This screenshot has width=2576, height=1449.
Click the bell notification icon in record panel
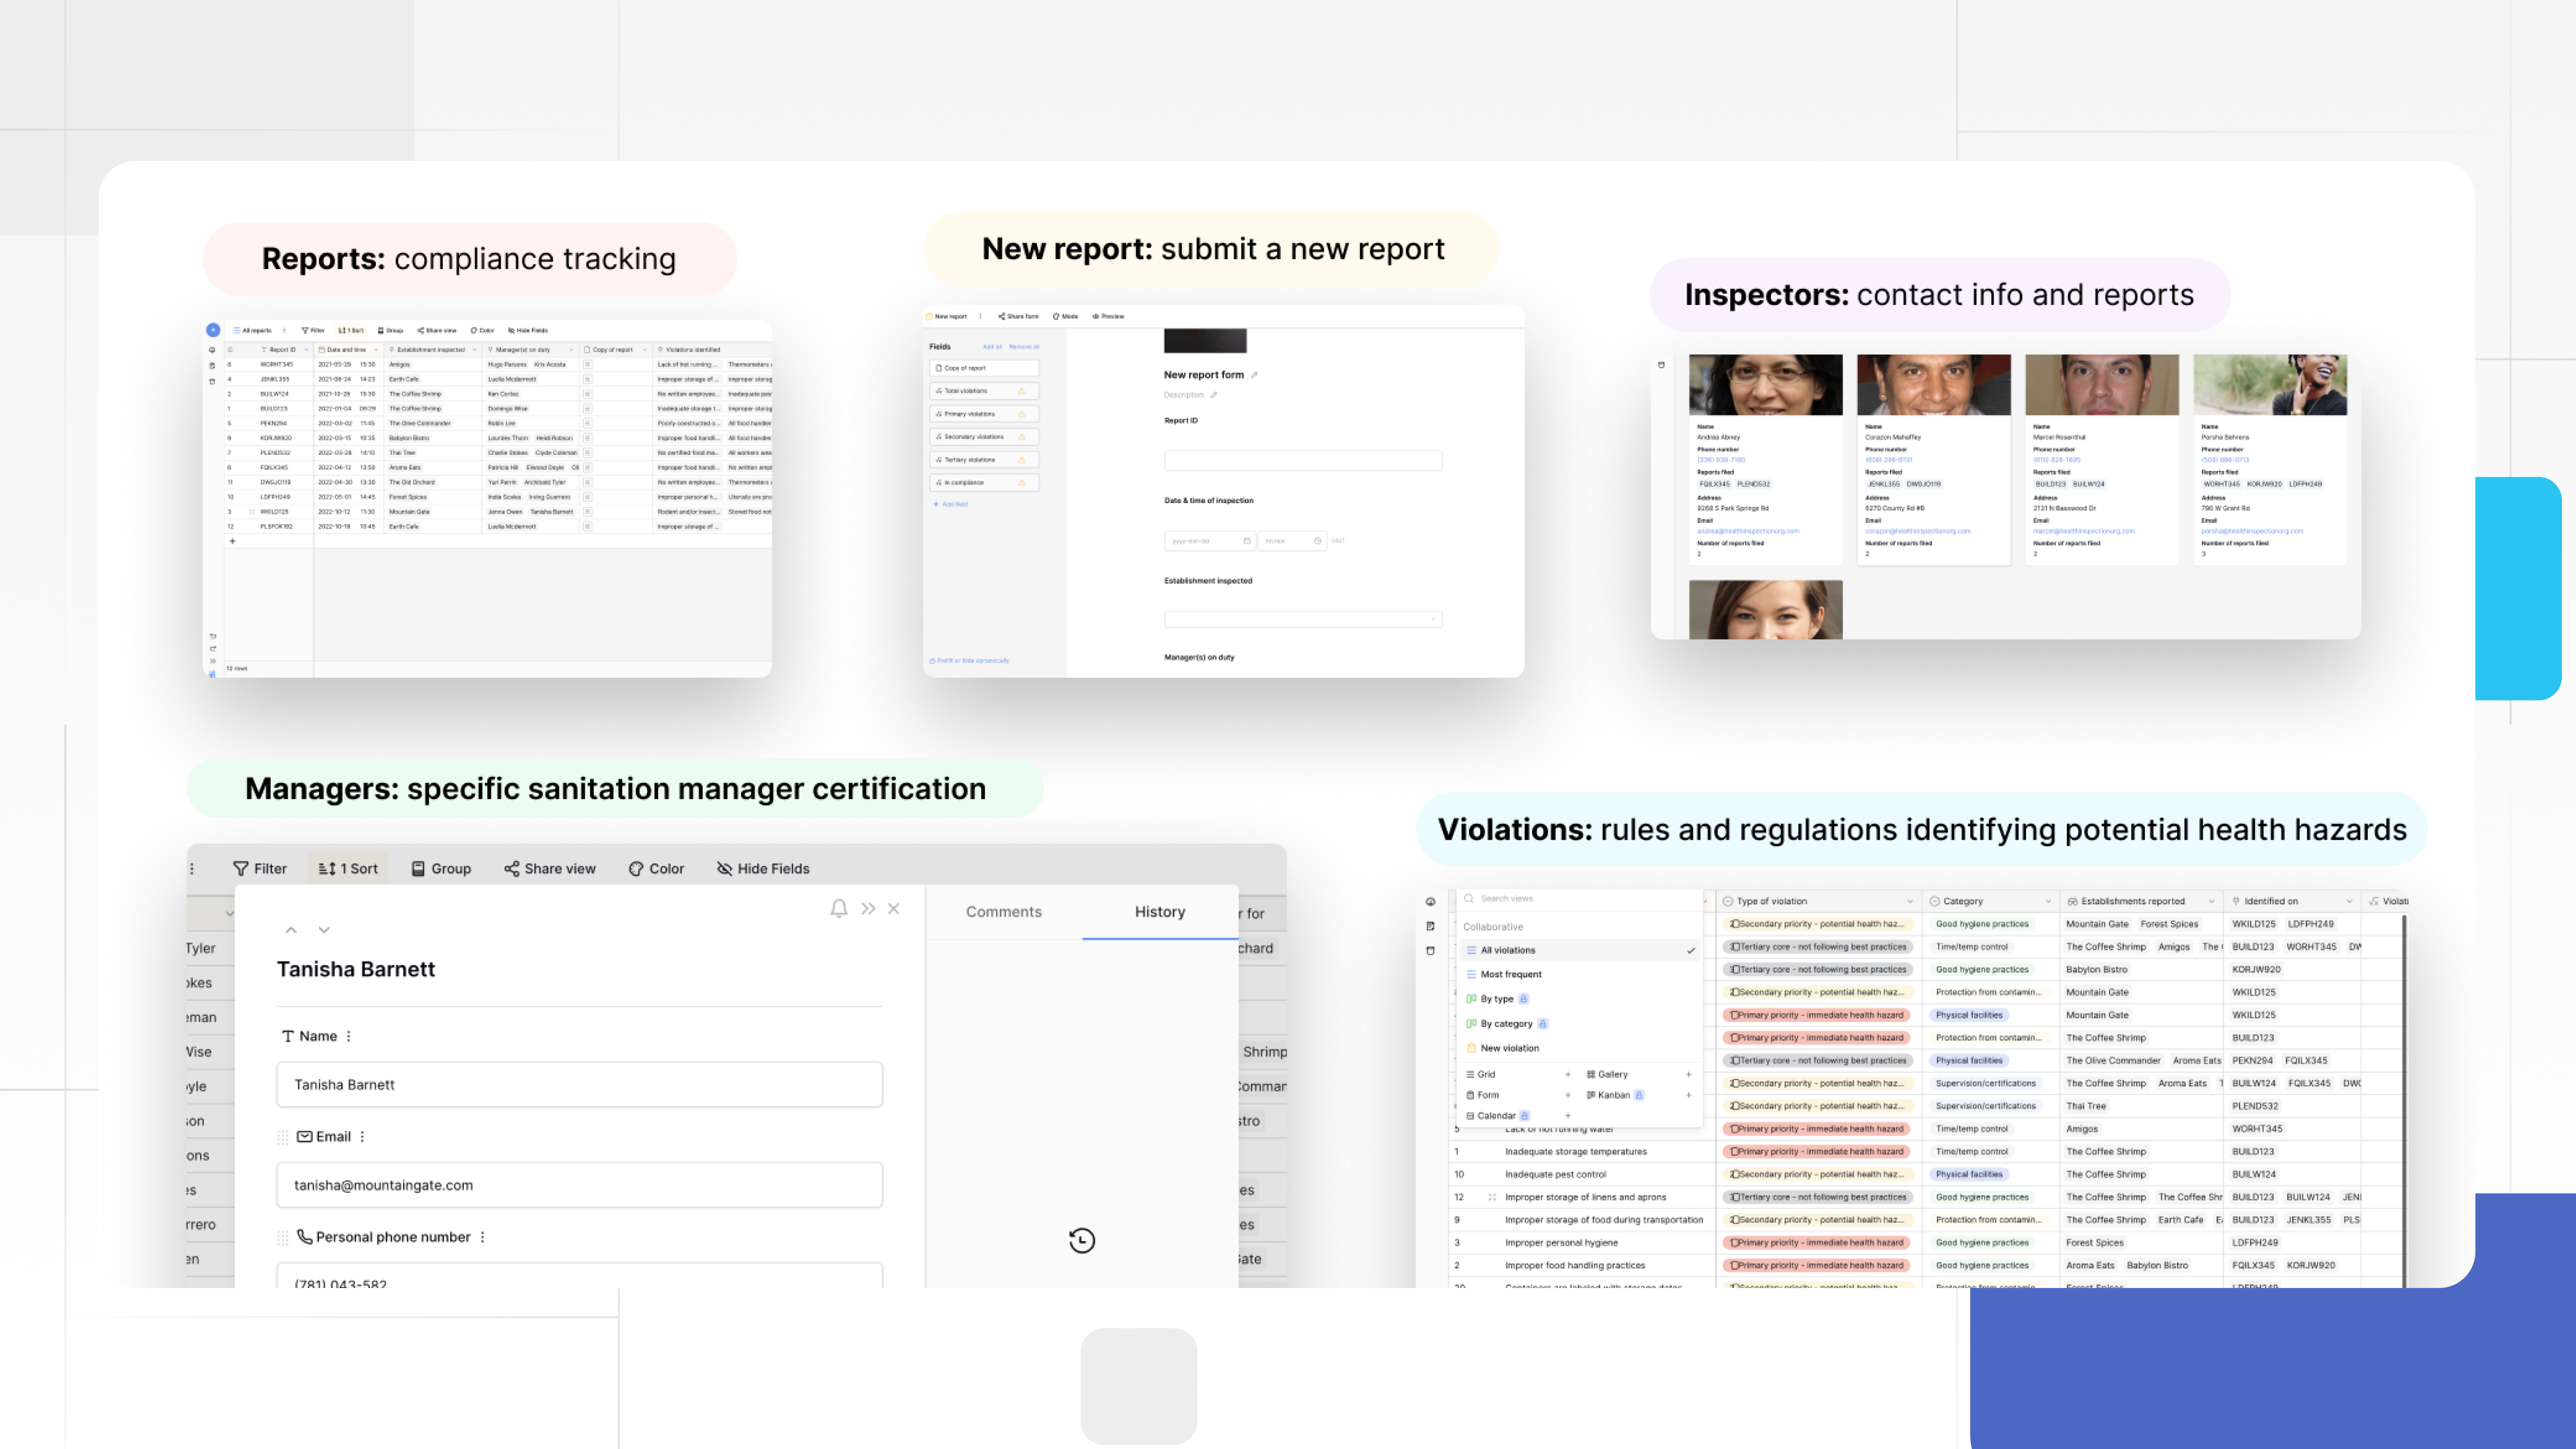839,908
